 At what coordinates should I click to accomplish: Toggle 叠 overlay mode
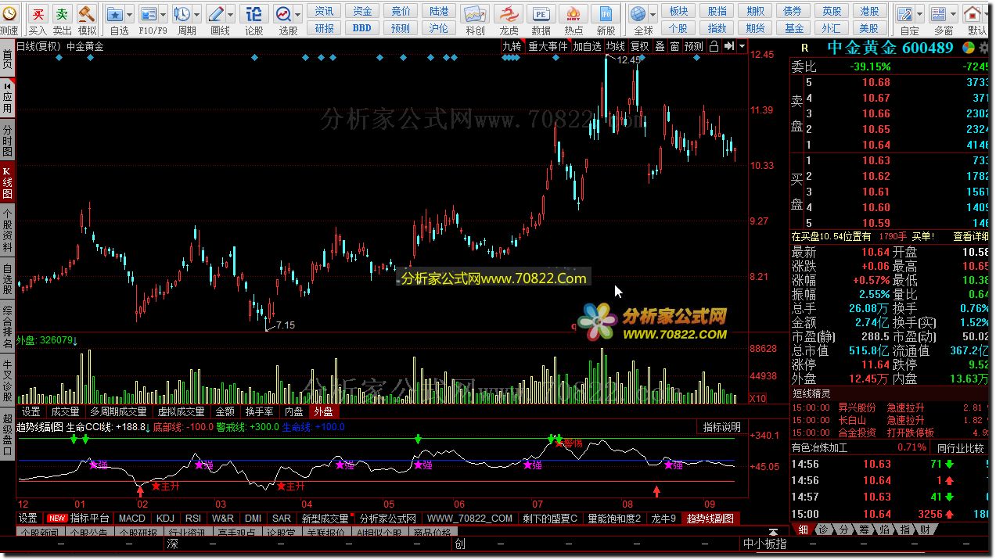pyautogui.click(x=660, y=46)
